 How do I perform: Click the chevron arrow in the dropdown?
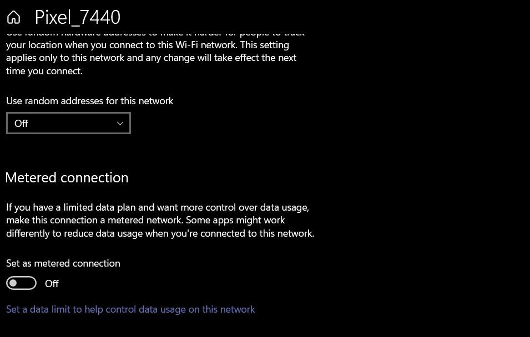tap(120, 123)
